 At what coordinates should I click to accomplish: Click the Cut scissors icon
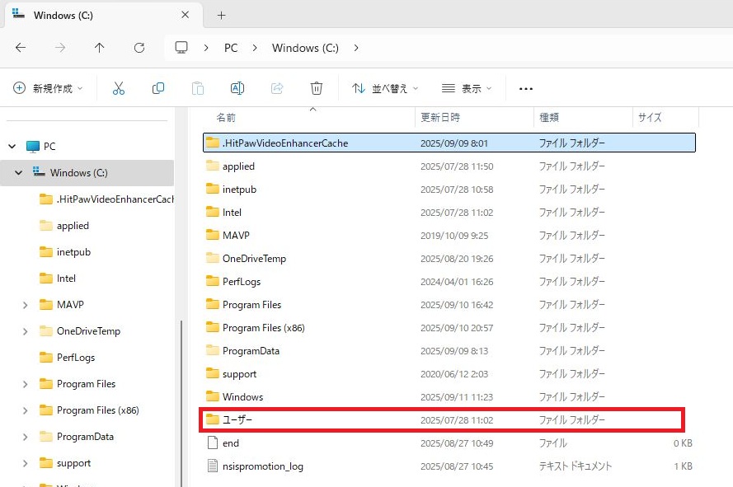point(119,88)
